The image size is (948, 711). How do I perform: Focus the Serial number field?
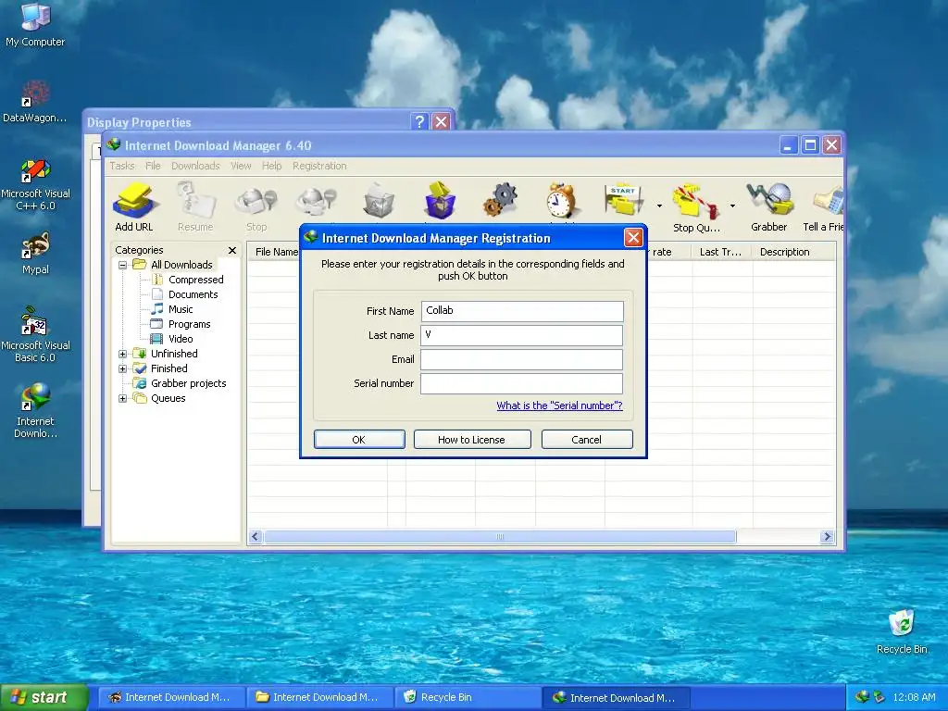click(x=522, y=383)
